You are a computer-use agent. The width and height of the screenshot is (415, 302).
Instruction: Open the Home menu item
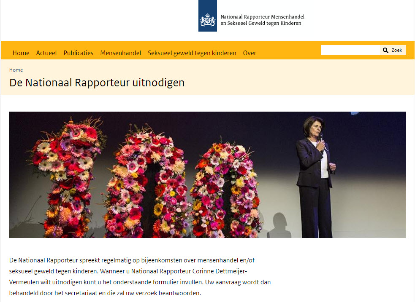pyautogui.click(x=21, y=53)
